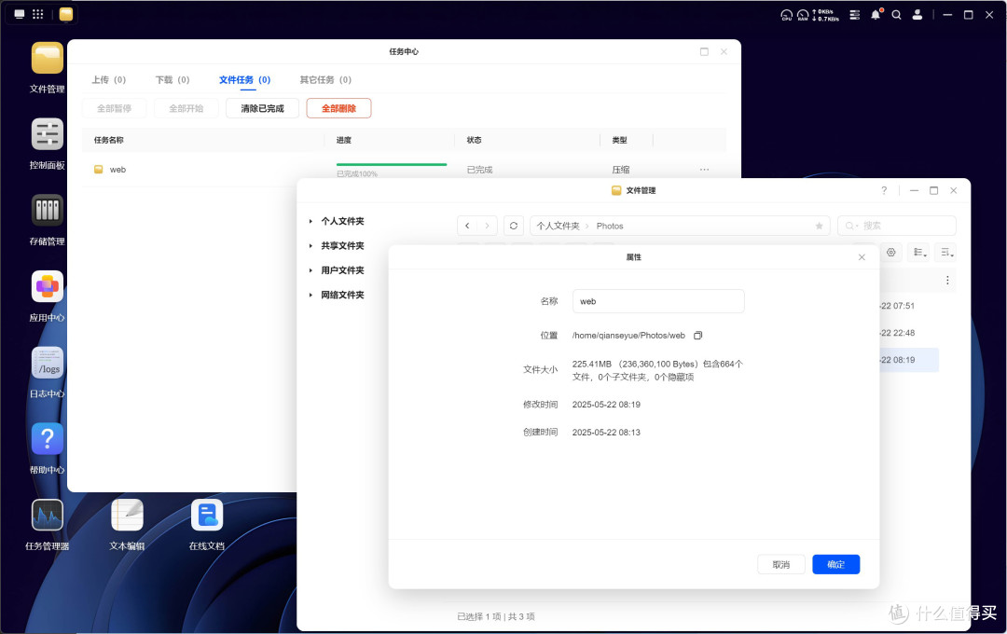This screenshot has width=1007, height=634.
Task: Click the 清除已完成 button
Action: click(x=262, y=108)
